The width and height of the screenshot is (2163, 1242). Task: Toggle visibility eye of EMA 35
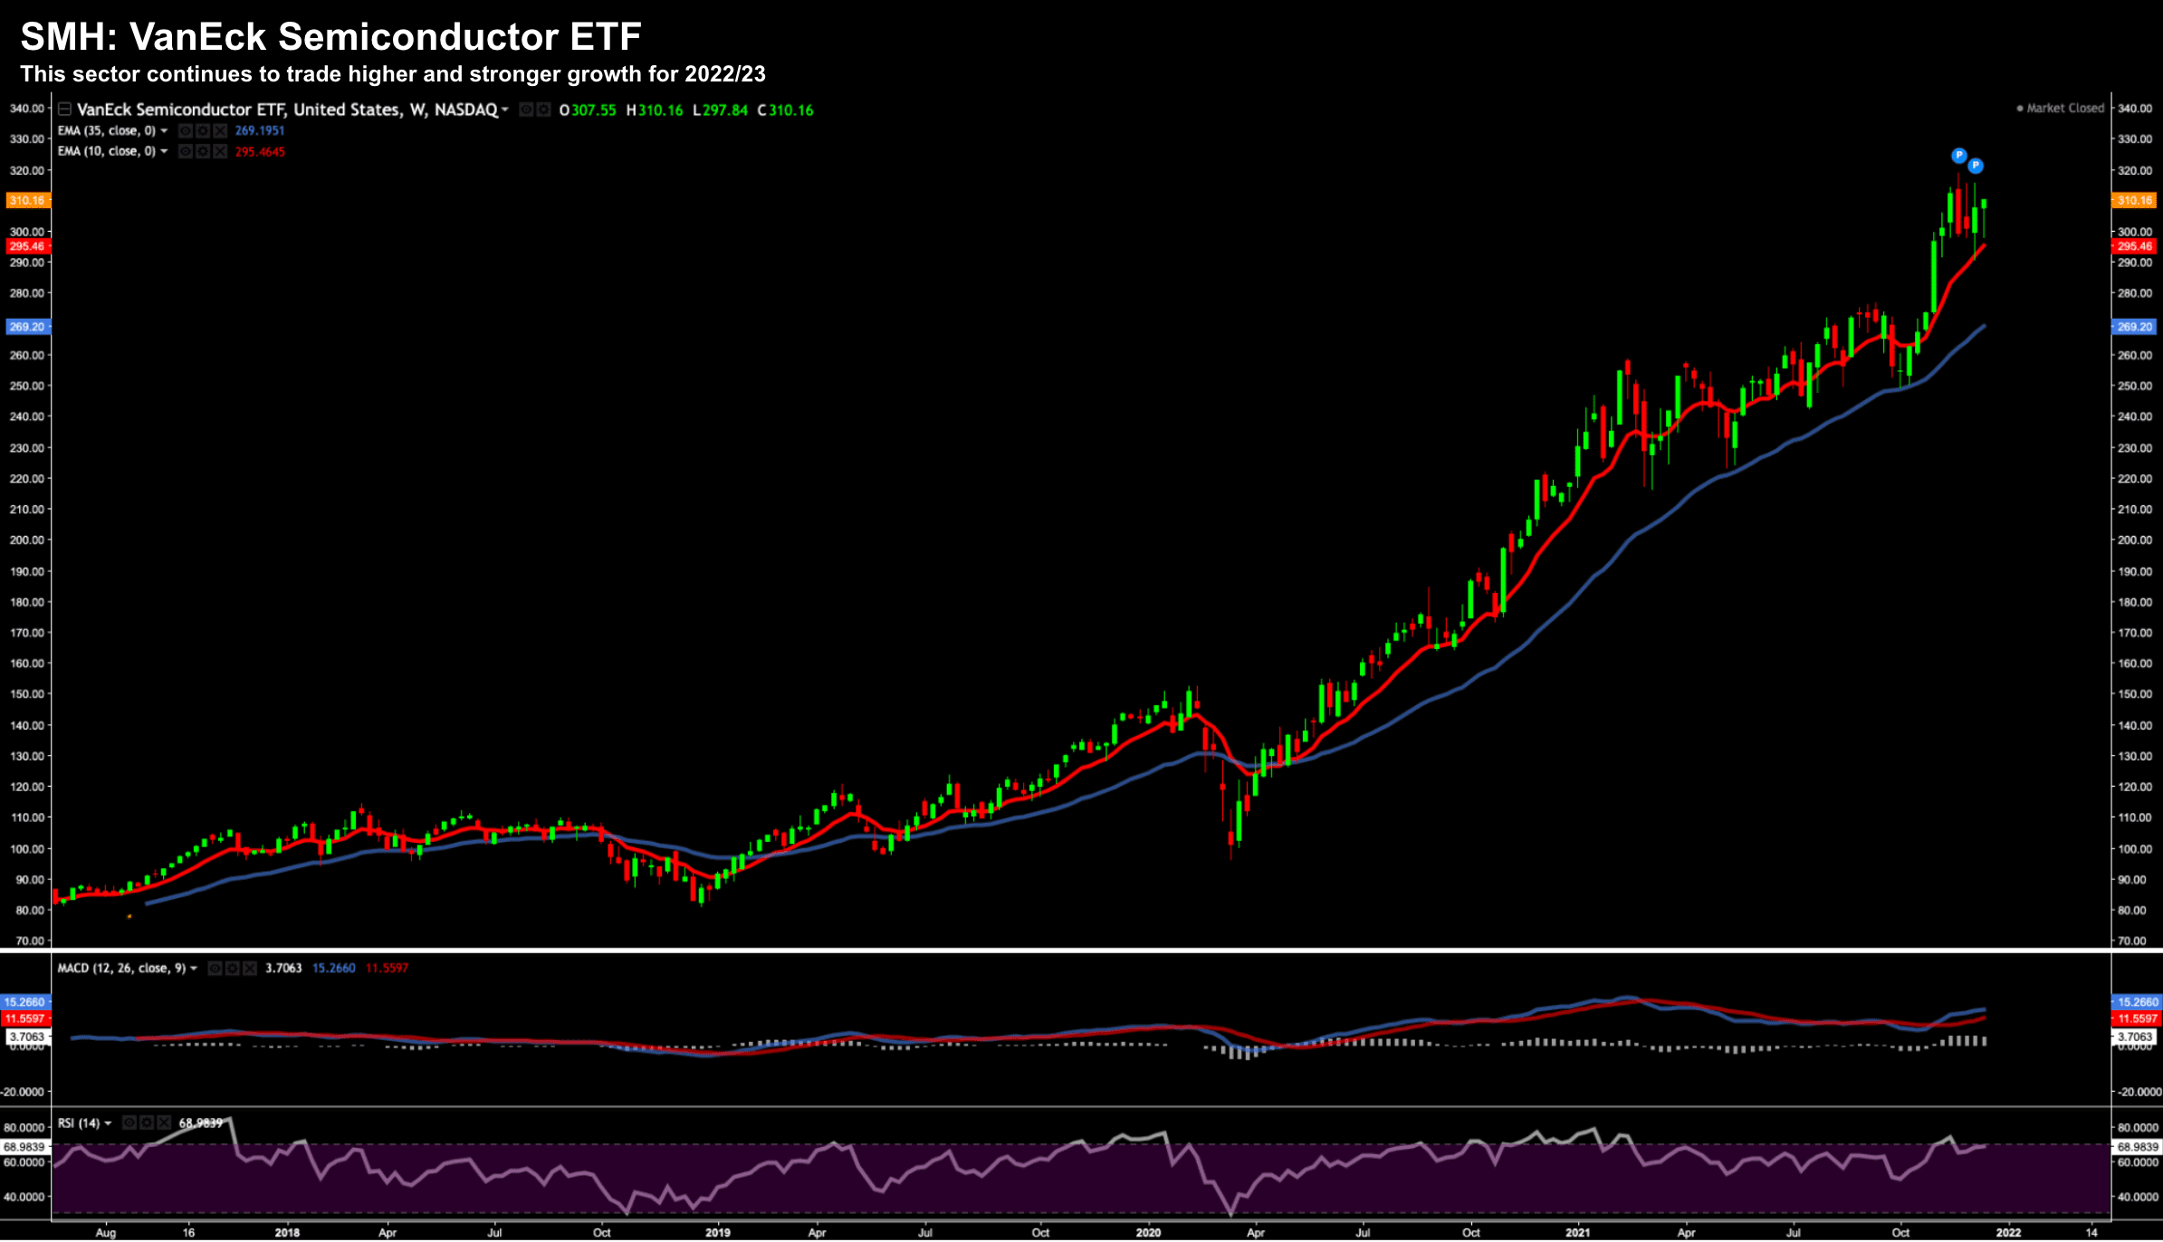click(186, 131)
